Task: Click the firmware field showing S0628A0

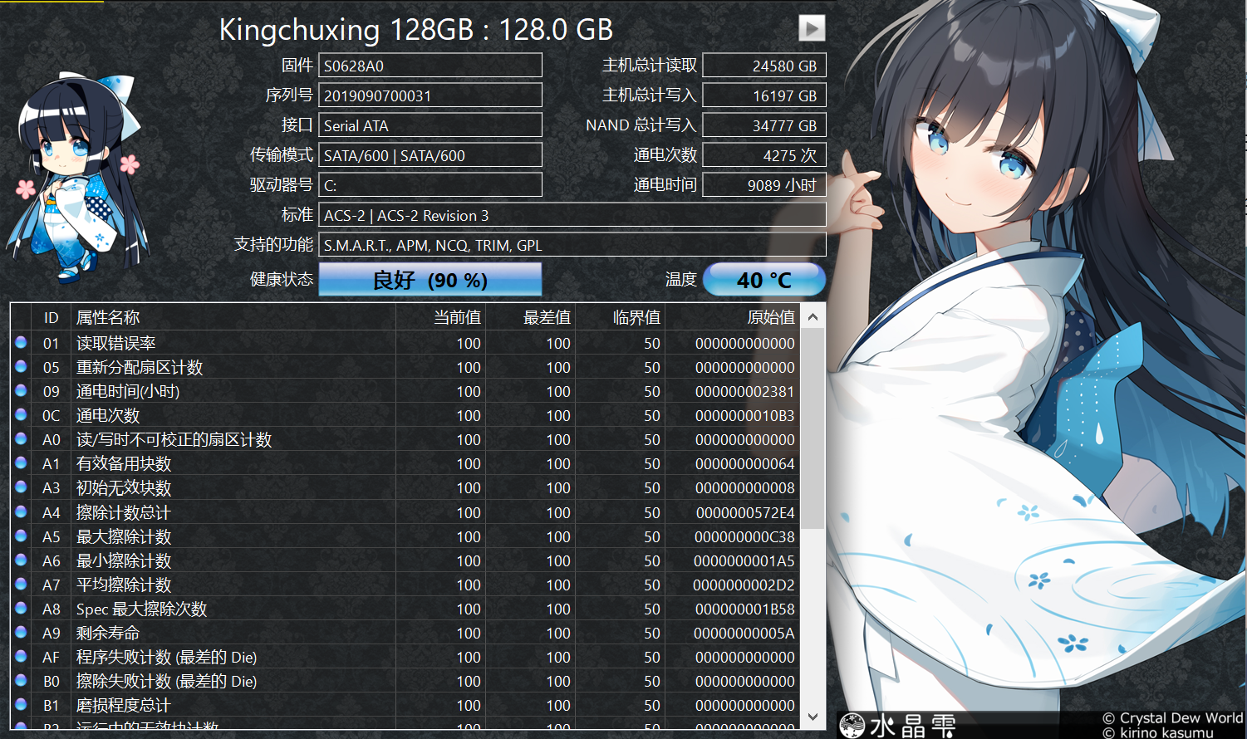Action: click(430, 66)
